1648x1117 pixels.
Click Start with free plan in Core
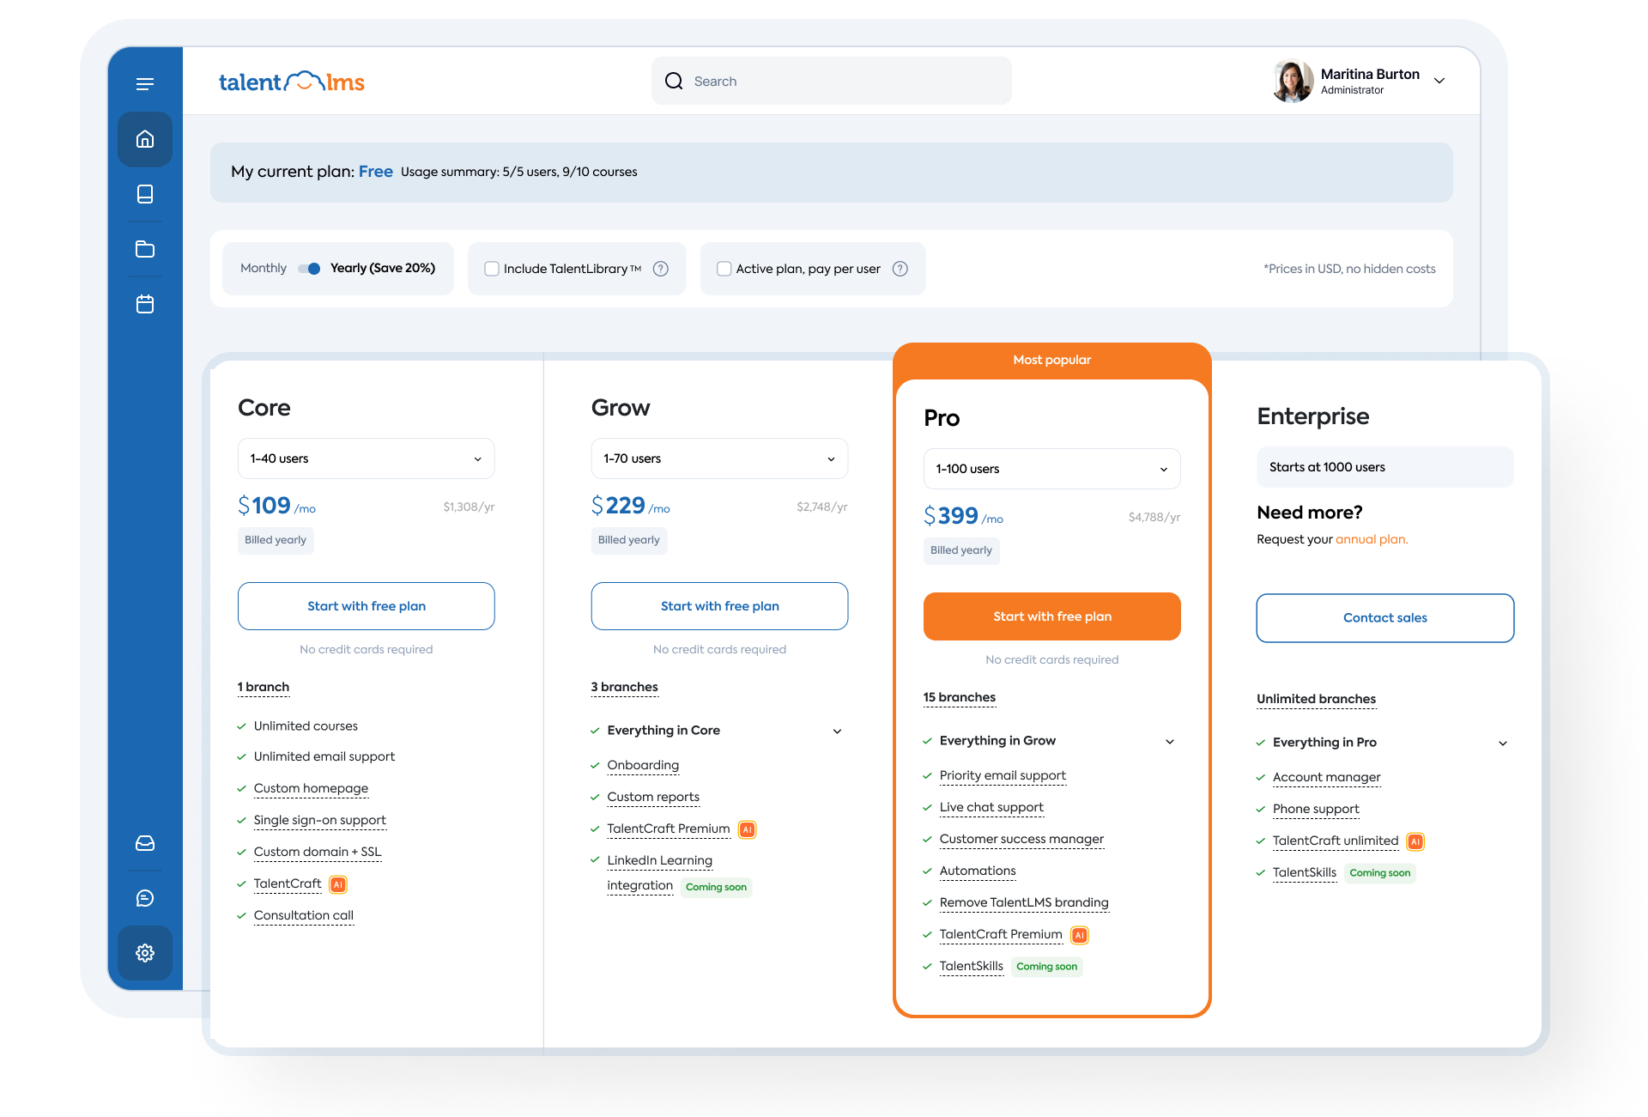pos(367,606)
